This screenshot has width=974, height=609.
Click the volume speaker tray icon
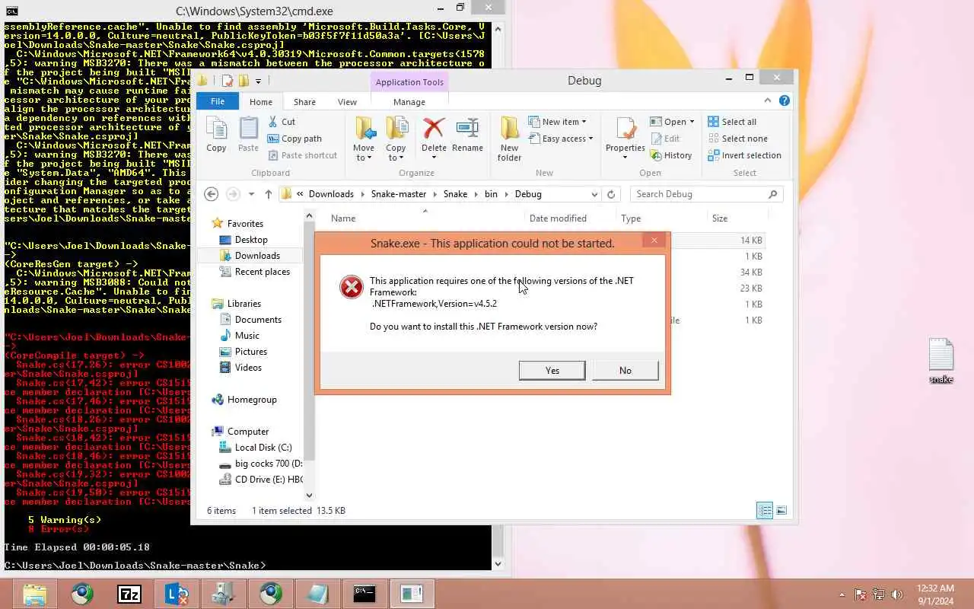click(897, 595)
